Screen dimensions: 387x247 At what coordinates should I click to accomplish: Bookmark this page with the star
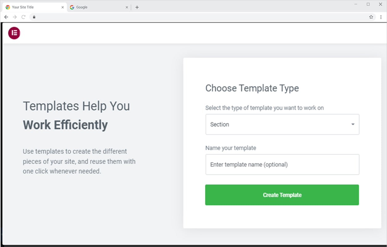click(371, 17)
